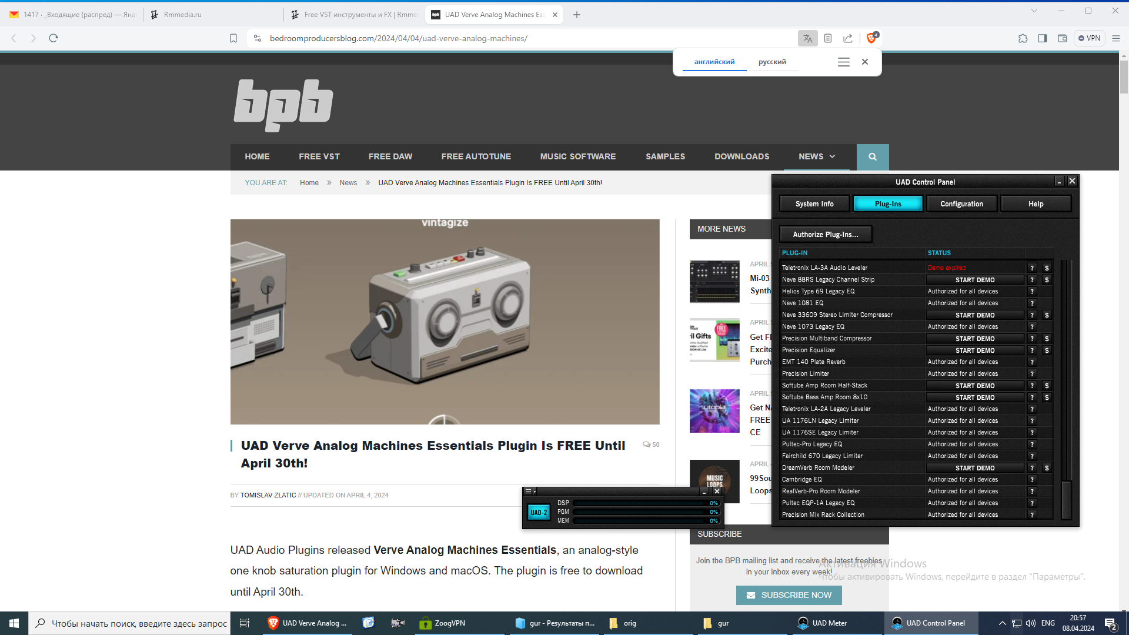This screenshot has width=1129, height=635.
Task: Click buy ($) icon for Neve 88RS Channel Strip
Action: 1047,280
